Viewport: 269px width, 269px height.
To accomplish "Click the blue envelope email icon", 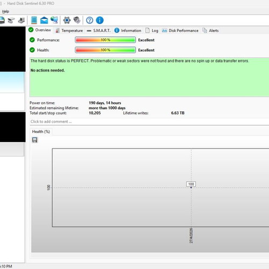I will 44,20.
